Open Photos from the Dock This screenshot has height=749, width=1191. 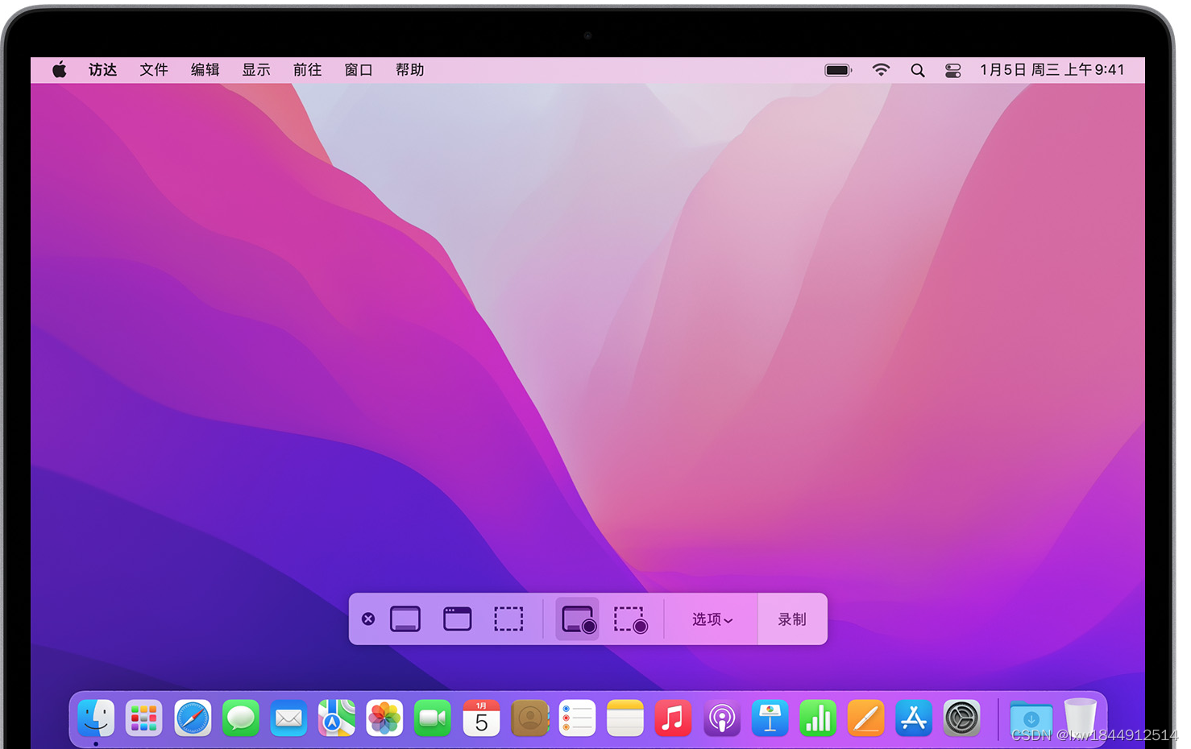coord(384,718)
